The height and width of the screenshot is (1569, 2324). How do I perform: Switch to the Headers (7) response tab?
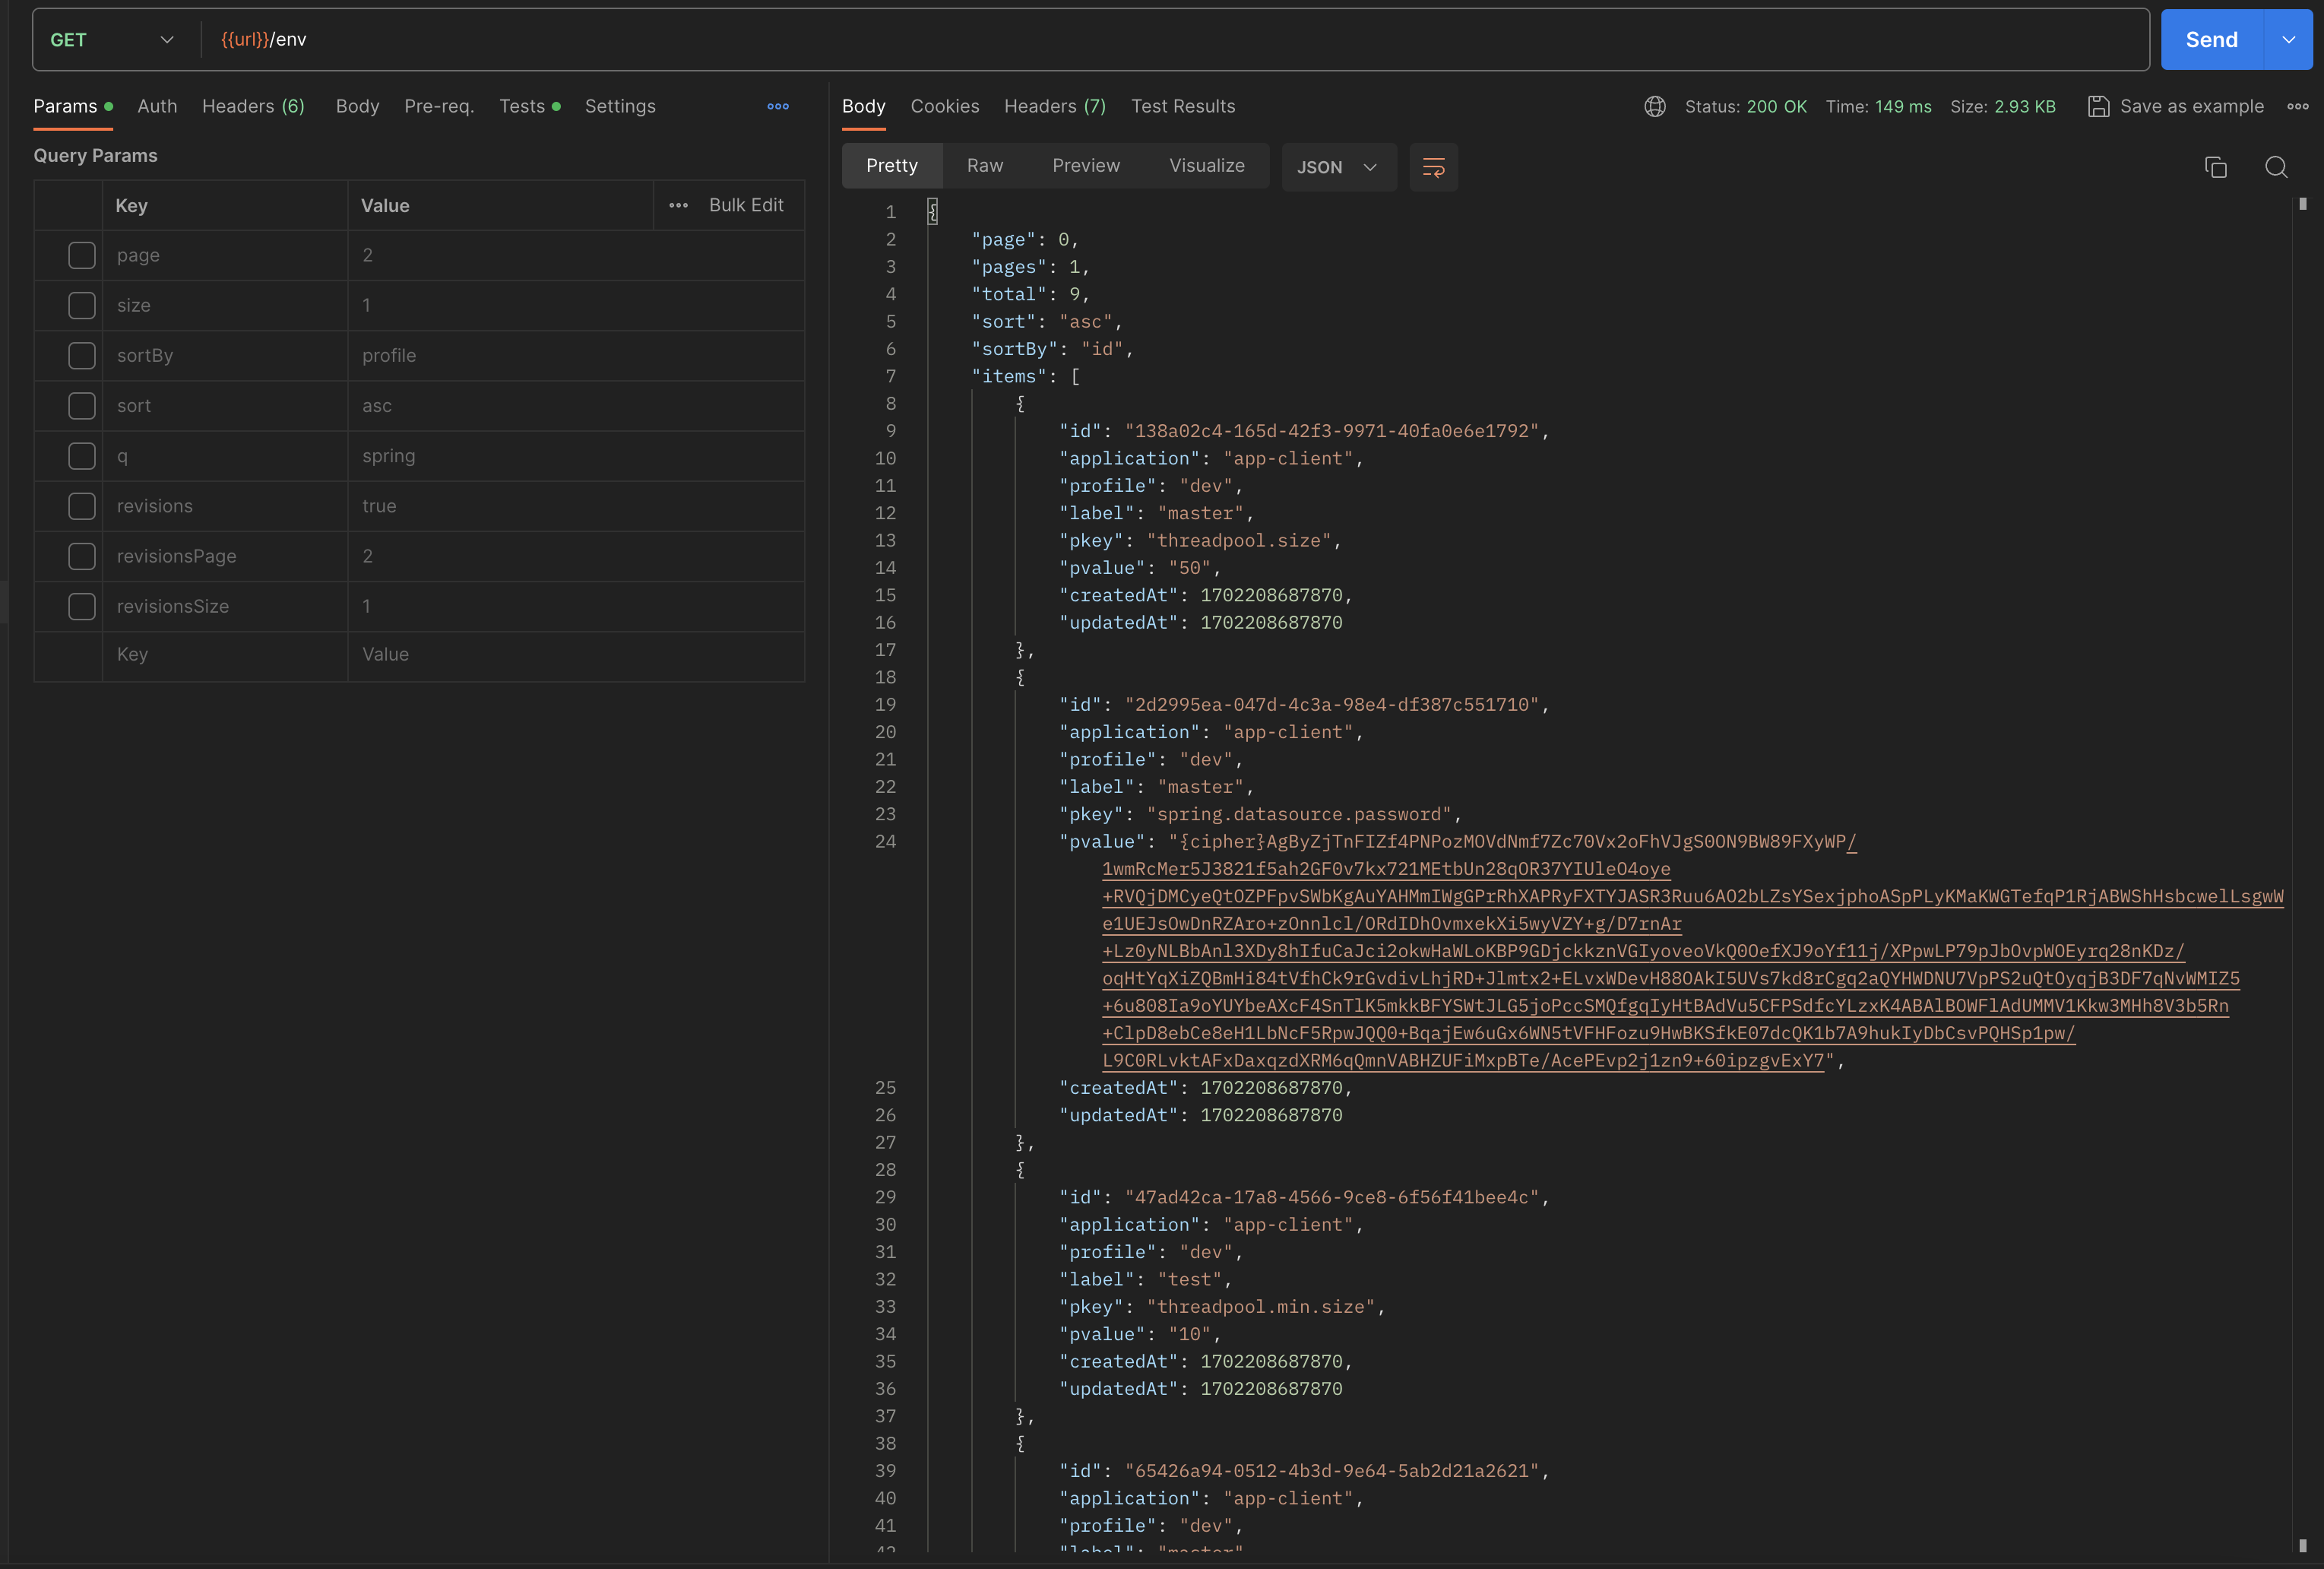[1054, 106]
